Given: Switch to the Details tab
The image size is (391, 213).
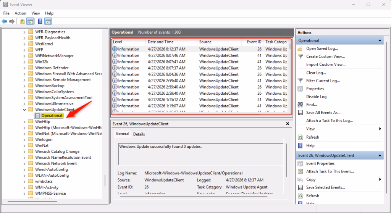Looking at the screenshot, I should click(139, 134).
